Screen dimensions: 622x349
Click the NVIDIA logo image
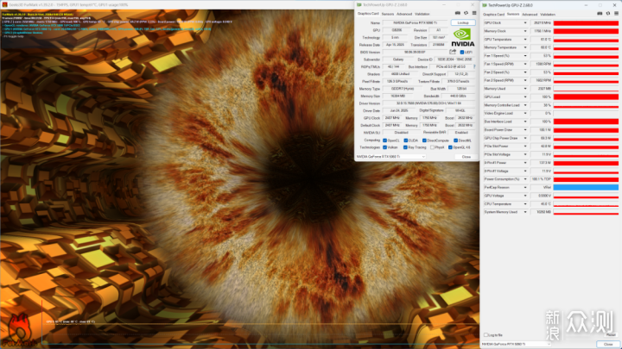click(462, 38)
